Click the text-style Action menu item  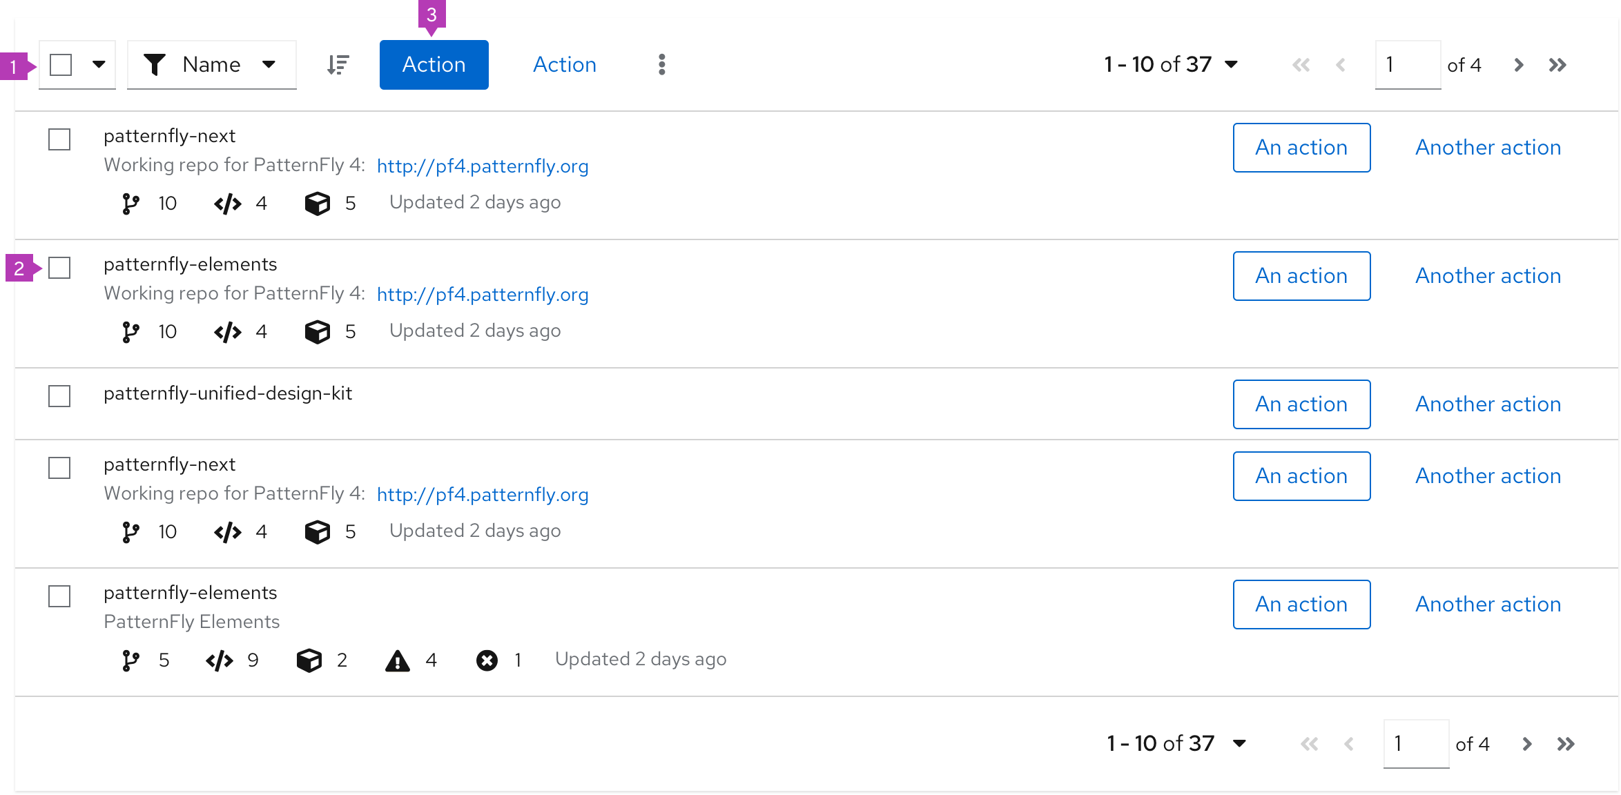[565, 65]
